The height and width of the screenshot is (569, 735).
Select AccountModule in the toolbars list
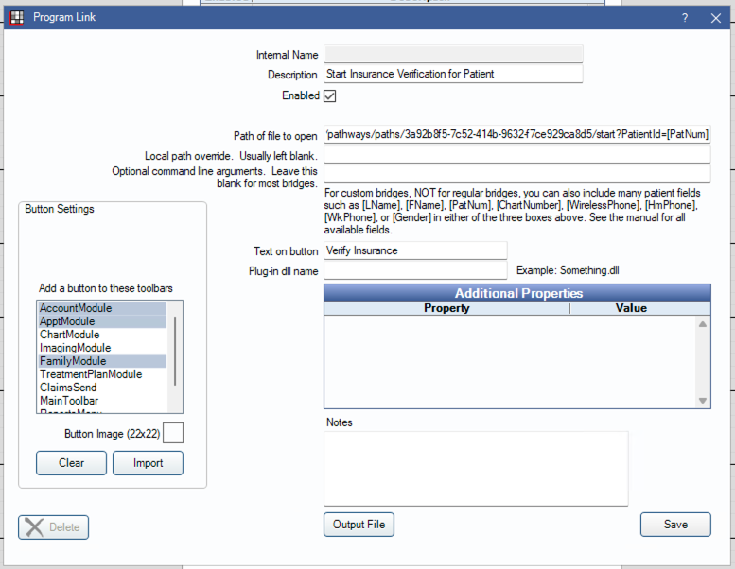pyautogui.click(x=76, y=308)
